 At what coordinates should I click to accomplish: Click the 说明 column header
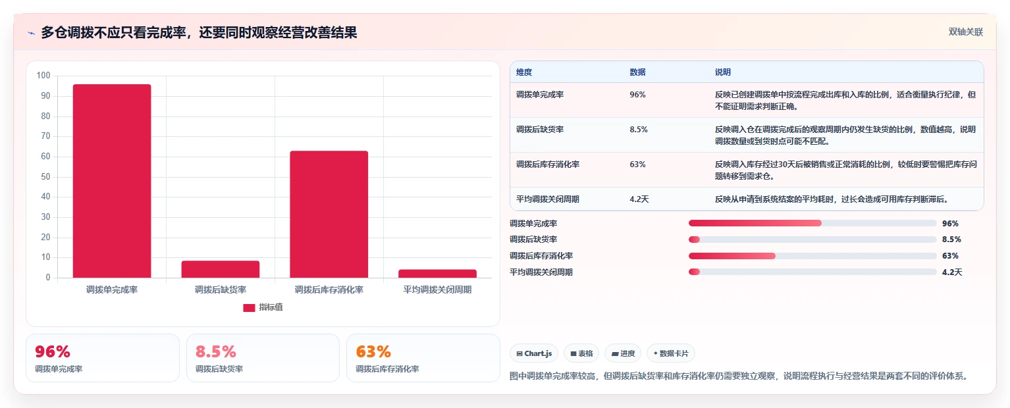pos(723,72)
